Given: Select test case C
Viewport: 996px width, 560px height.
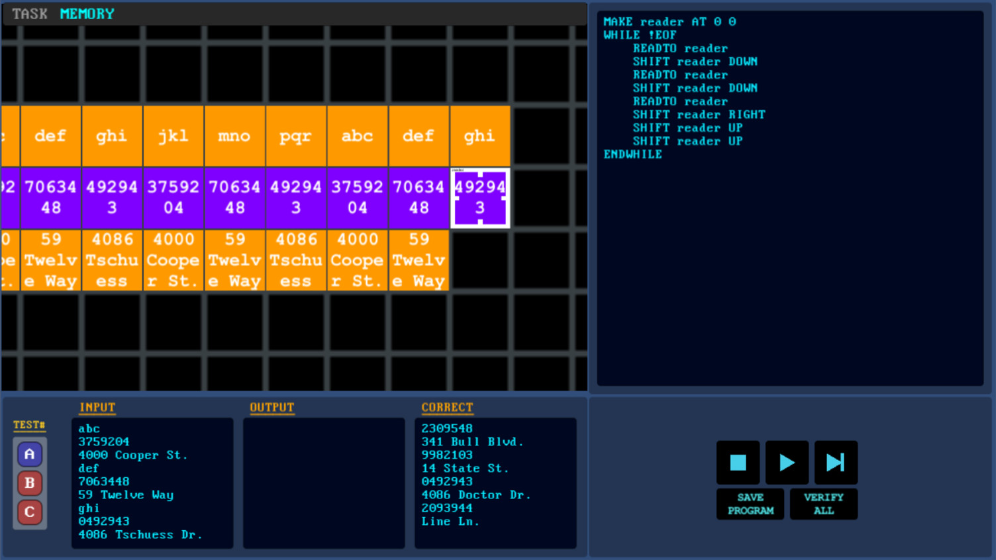Looking at the screenshot, I should (x=30, y=512).
